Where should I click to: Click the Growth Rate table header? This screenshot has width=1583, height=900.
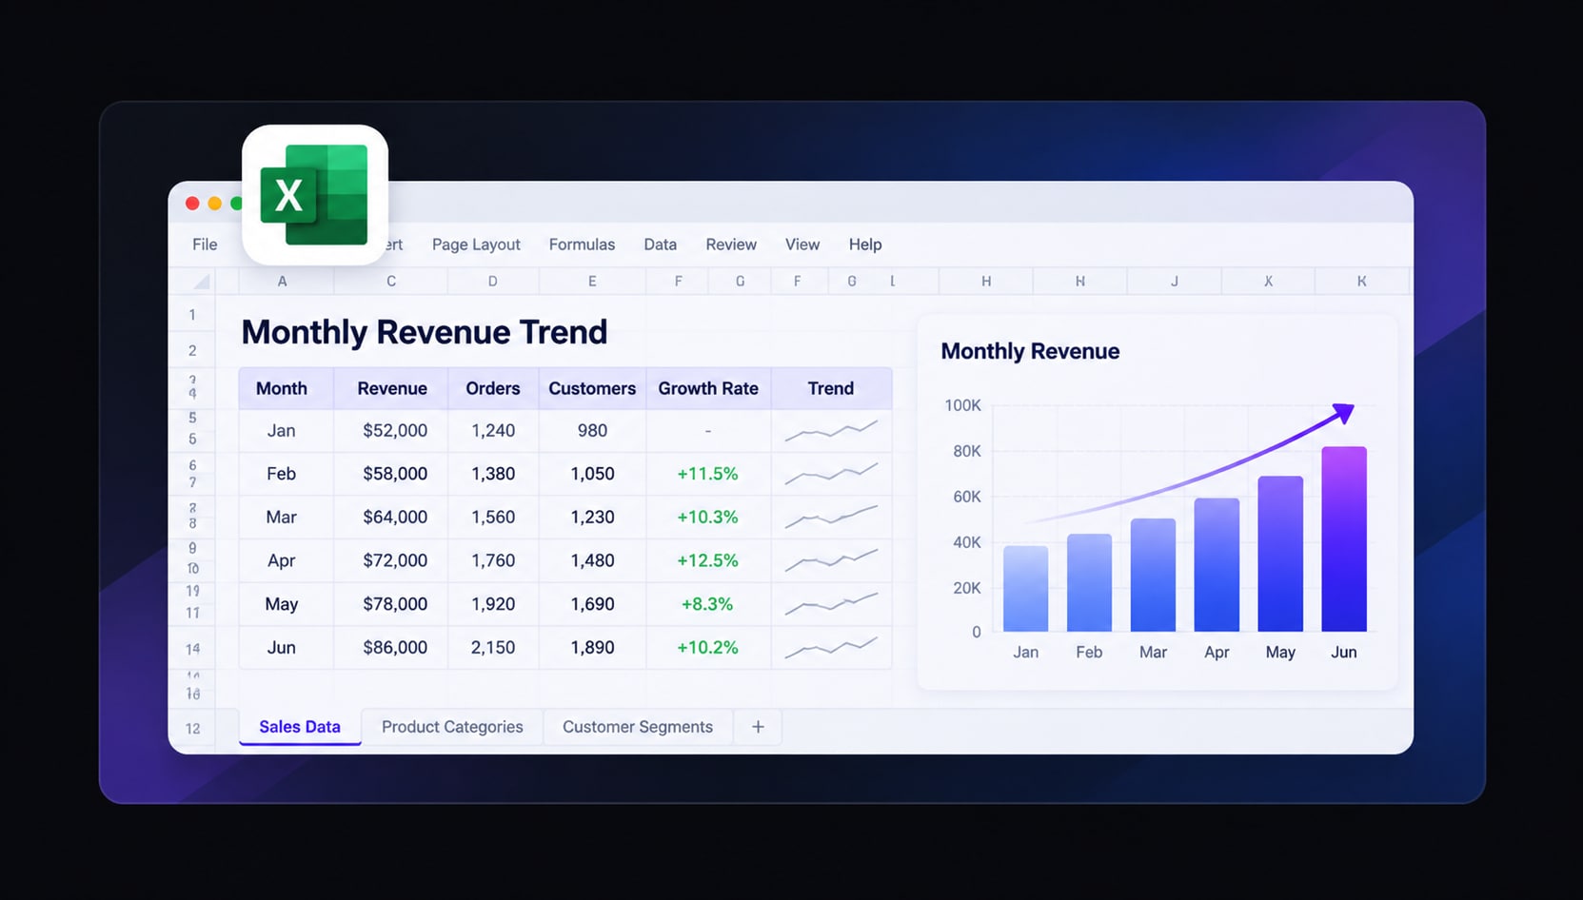[x=708, y=388]
